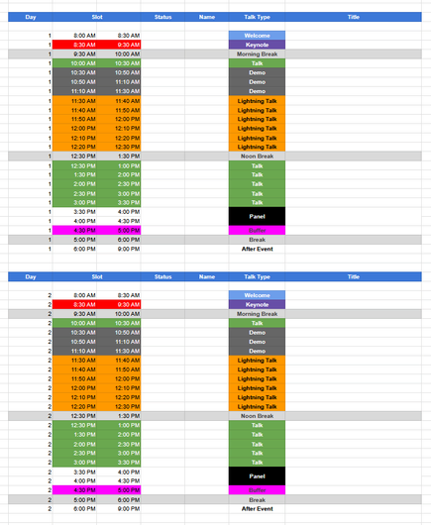Viewport: 431px width, 525px height.
Task: Click the Day 2 Welcome cell
Action: pyautogui.click(x=257, y=295)
